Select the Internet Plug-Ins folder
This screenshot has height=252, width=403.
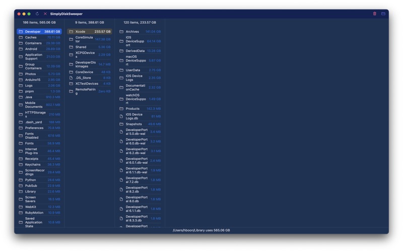(39, 151)
